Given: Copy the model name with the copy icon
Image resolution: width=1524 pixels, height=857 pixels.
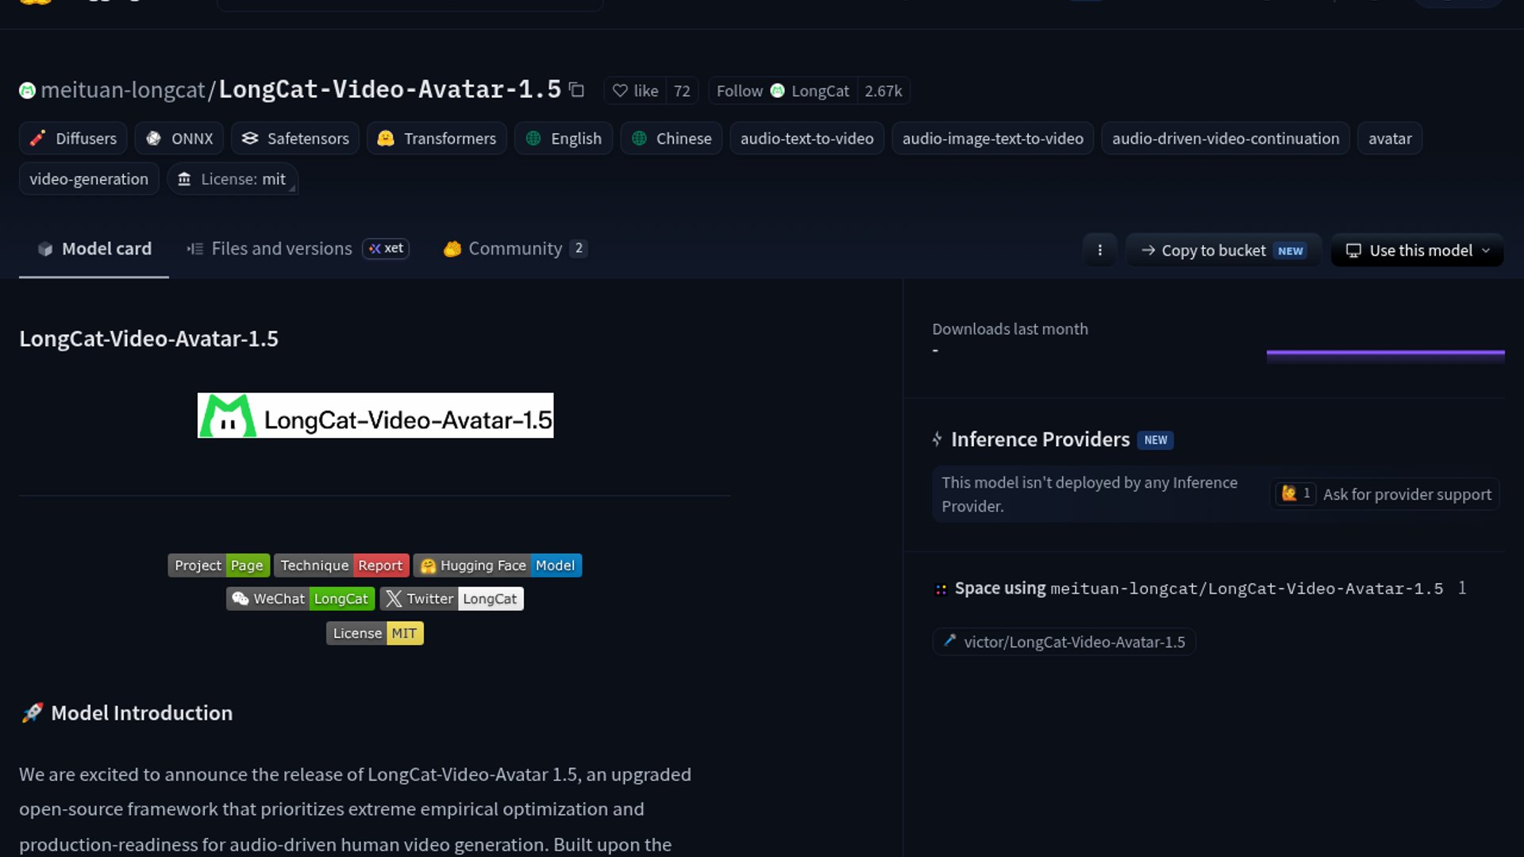Looking at the screenshot, I should tap(577, 90).
